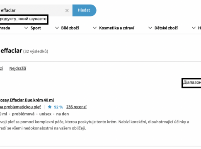Expand the chevron before Sport
201x149 pixels.
(x=26, y=28)
